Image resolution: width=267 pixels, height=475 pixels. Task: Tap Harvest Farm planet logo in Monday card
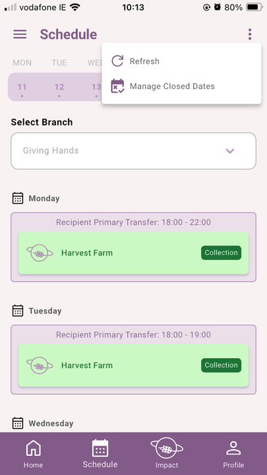coord(40,253)
